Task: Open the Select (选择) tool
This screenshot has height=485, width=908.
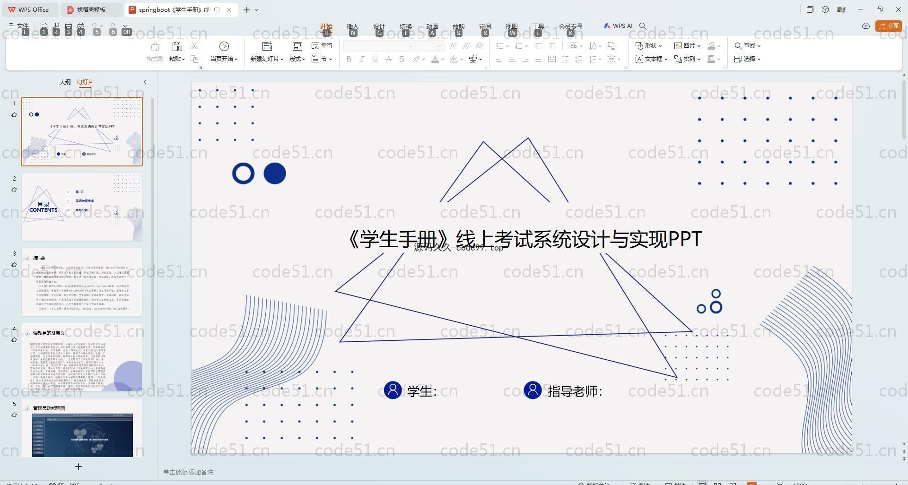Action: pyautogui.click(x=747, y=59)
